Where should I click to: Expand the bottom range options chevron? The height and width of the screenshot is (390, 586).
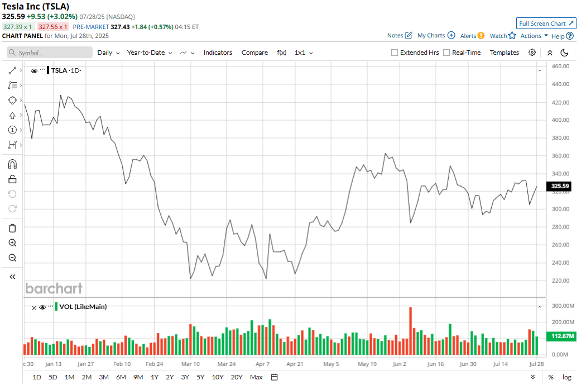[533, 377]
